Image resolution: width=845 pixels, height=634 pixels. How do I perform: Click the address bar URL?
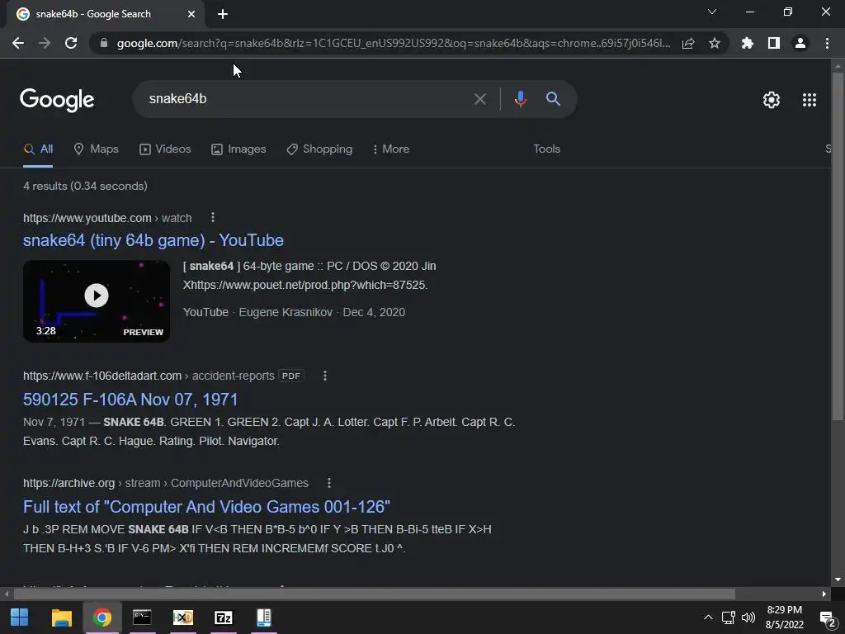(x=394, y=43)
